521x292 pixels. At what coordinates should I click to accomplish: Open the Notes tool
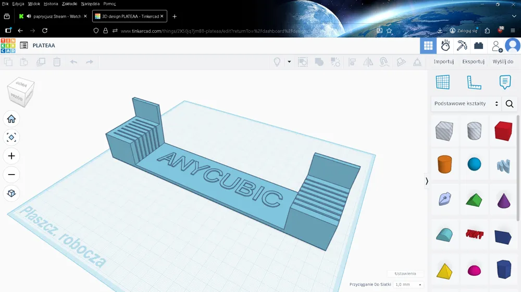pos(505,82)
